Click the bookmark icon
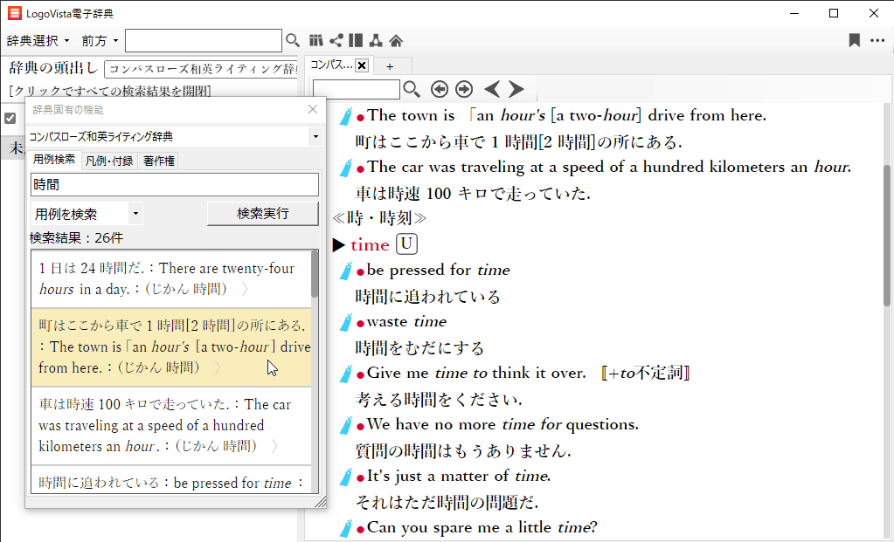The width and height of the screenshot is (894, 542). click(854, 40)
